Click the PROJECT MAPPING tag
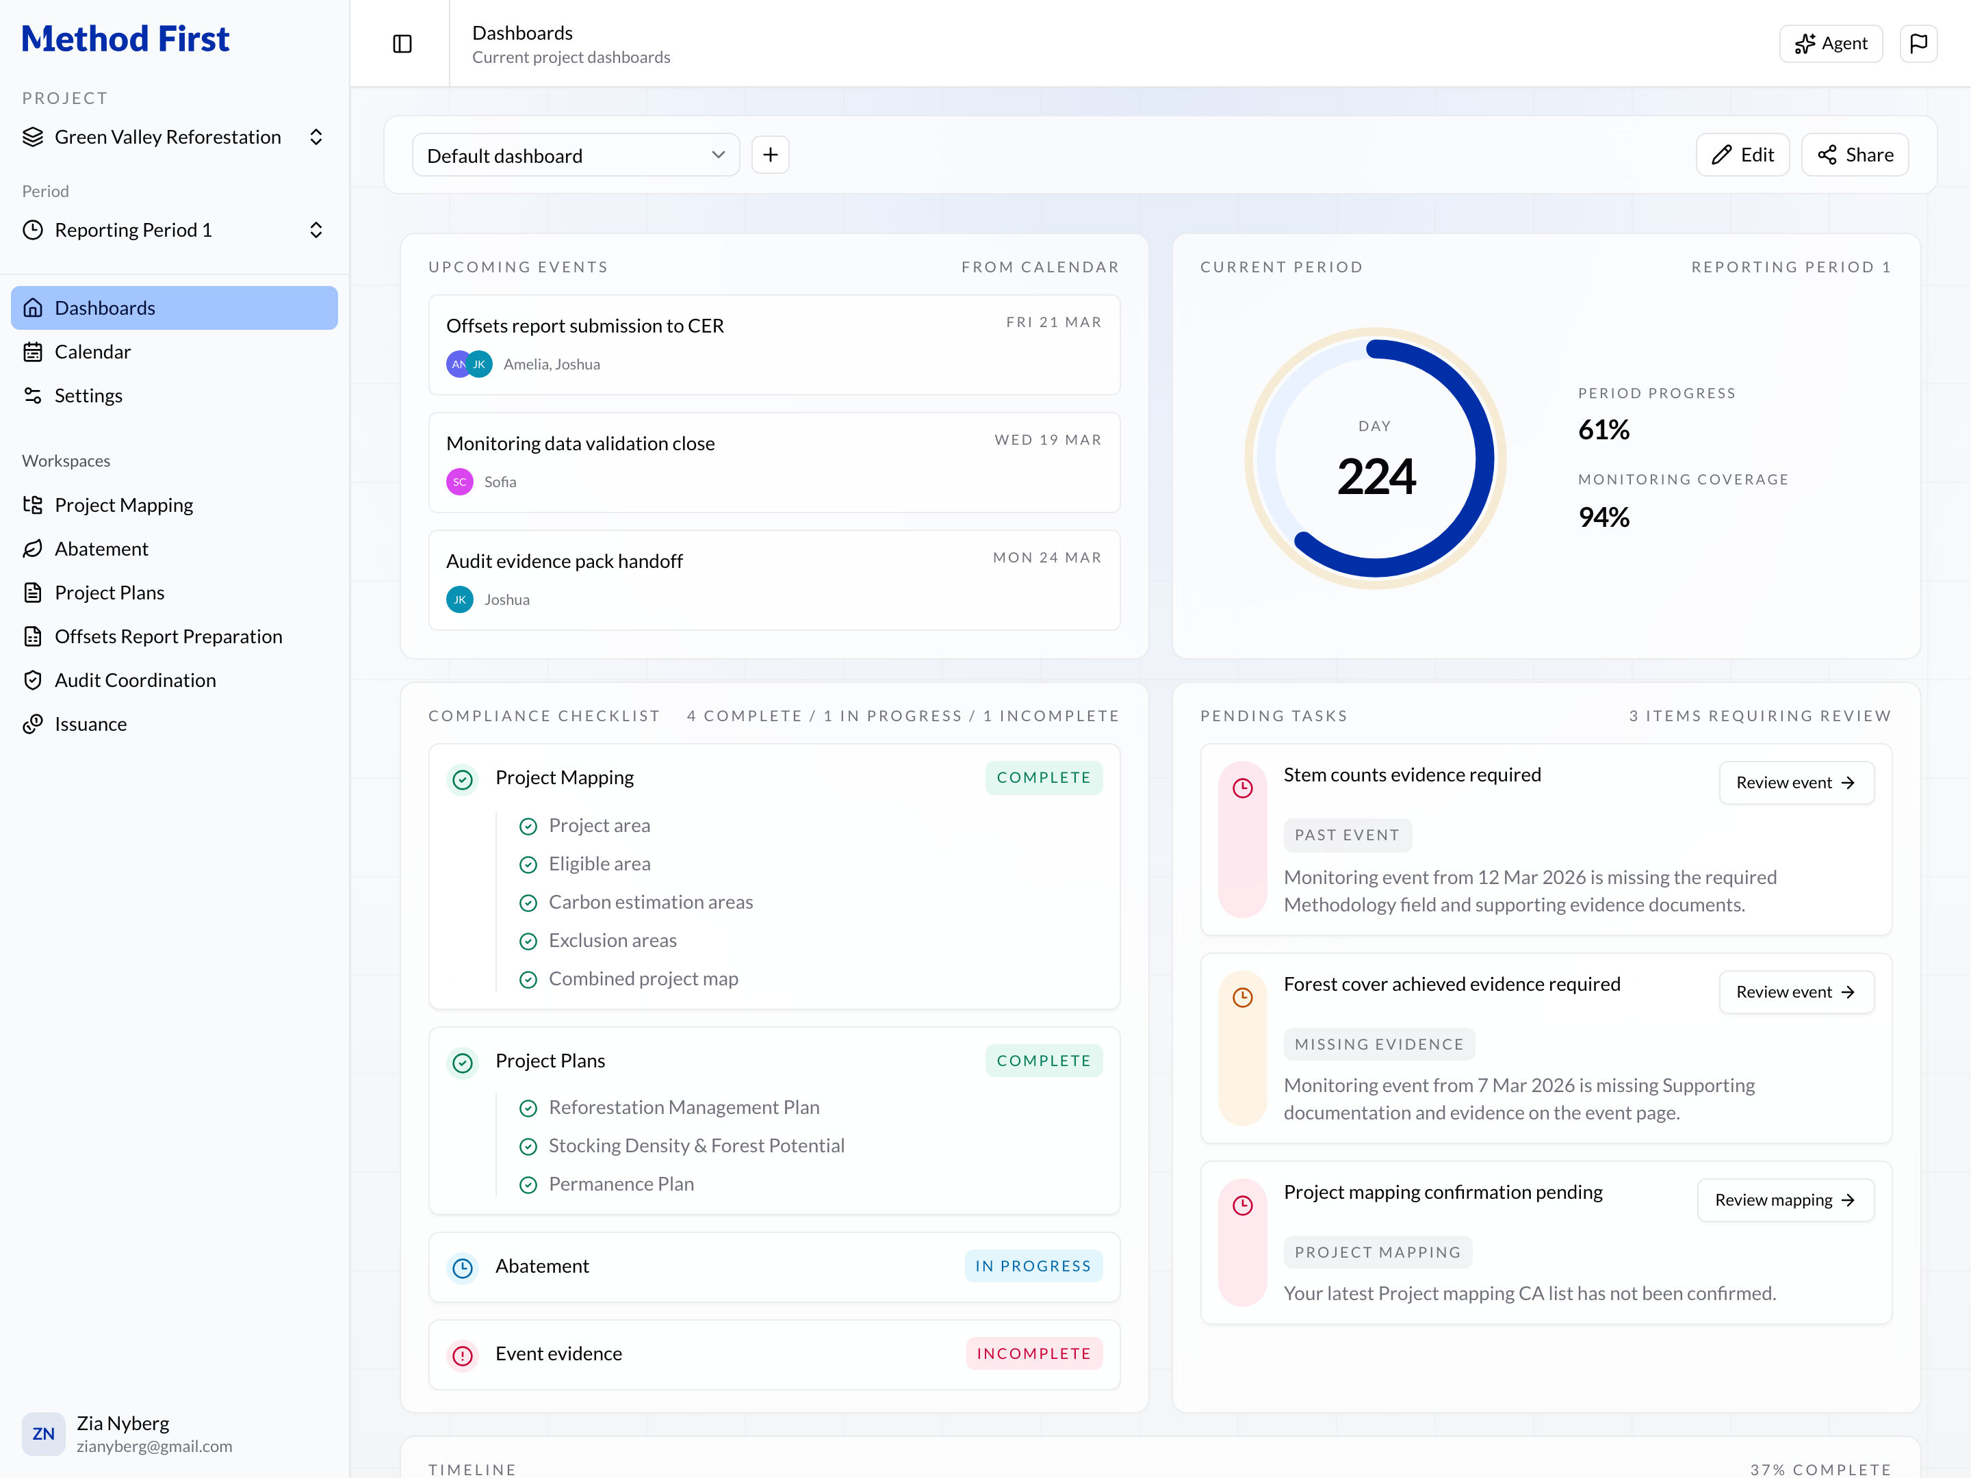The height and width of the screenshot is (1478, 1971). coord(1378,1253)
